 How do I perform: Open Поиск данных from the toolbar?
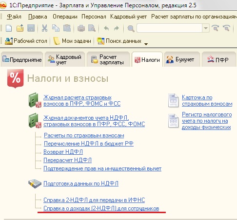click(119, 41)
